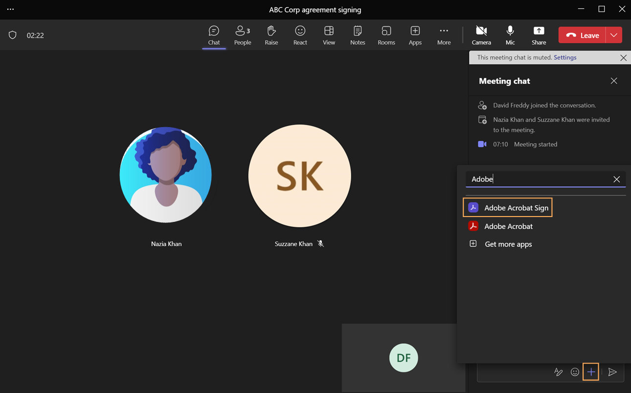Clear the Adobe search field with the X
The width and height of the screenshot is (631, 393).
[616, 179]
